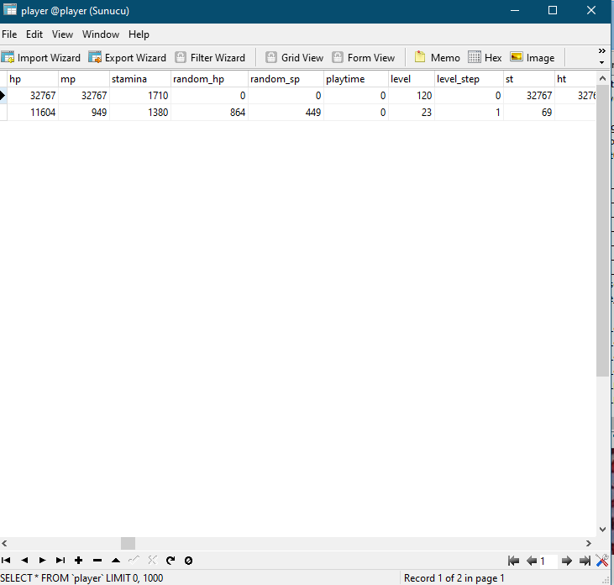Viewport: 614px width, 585px height.
Task: Open the Help menu
Action: pos(139,34)
